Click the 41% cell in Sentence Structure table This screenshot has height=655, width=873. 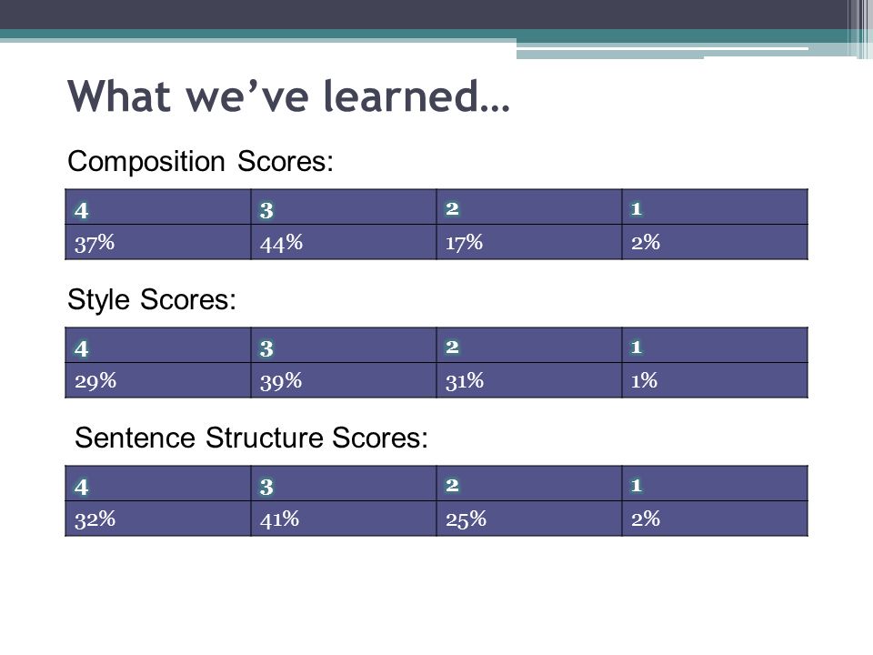[344, 519]
